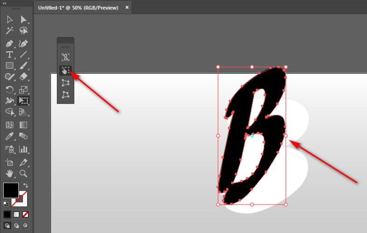Viewport: 367px width, 233px height.
Task: Enable Draw Inside mode
Action: point(25,226)
